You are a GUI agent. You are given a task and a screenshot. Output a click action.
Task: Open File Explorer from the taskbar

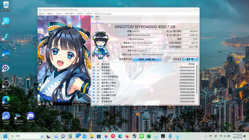click(x=92, y=136)
